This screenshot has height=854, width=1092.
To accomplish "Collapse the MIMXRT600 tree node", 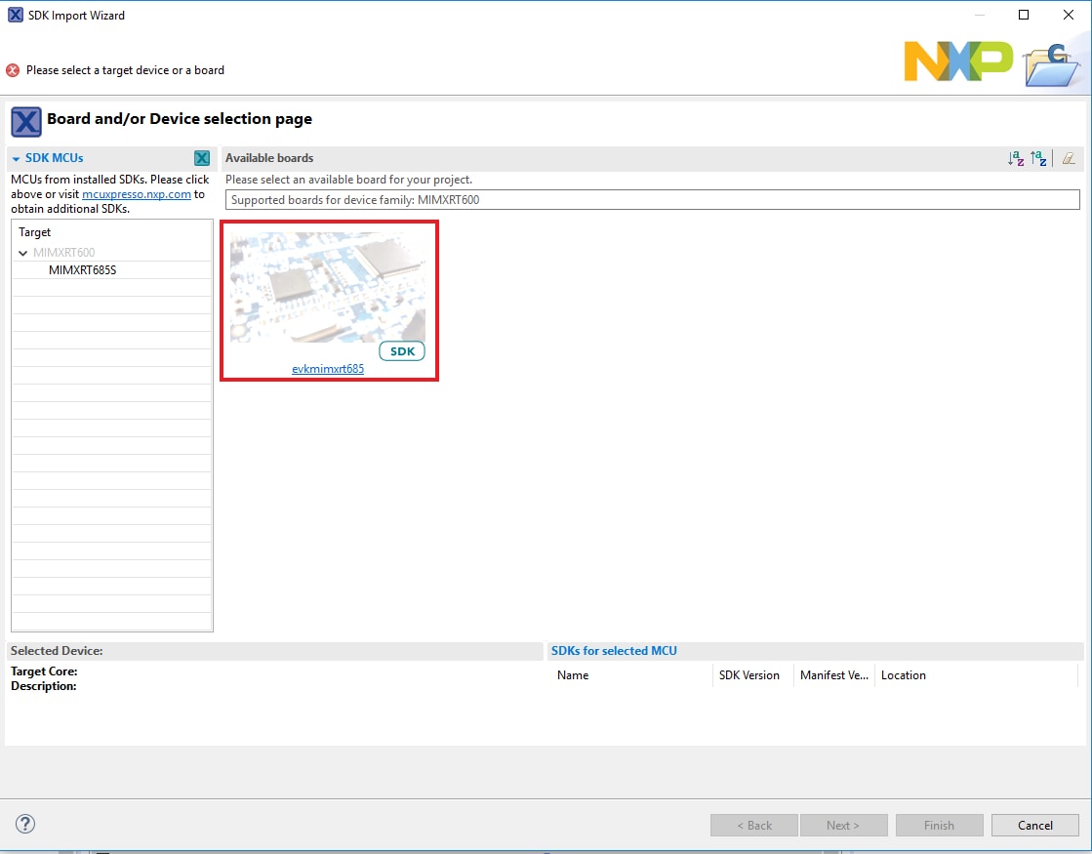I will click(x=23, y=253).
